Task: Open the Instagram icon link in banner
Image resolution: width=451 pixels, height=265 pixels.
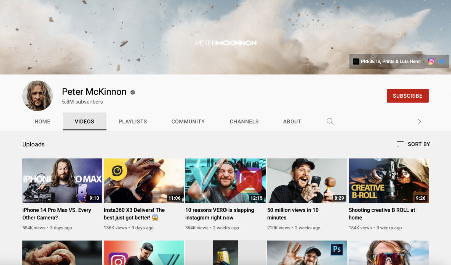Action: point(431,62)
